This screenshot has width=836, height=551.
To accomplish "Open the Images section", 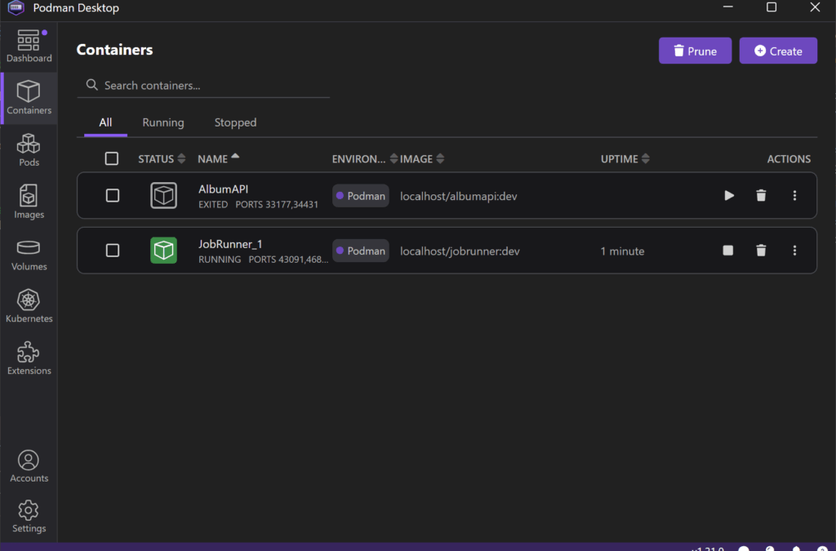I will tap(29, 202).
